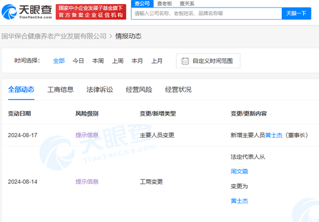Click 提示信息 in the 2024-08-14 row
The width and height of the screenshot is (319, 222).
point(87,182)
